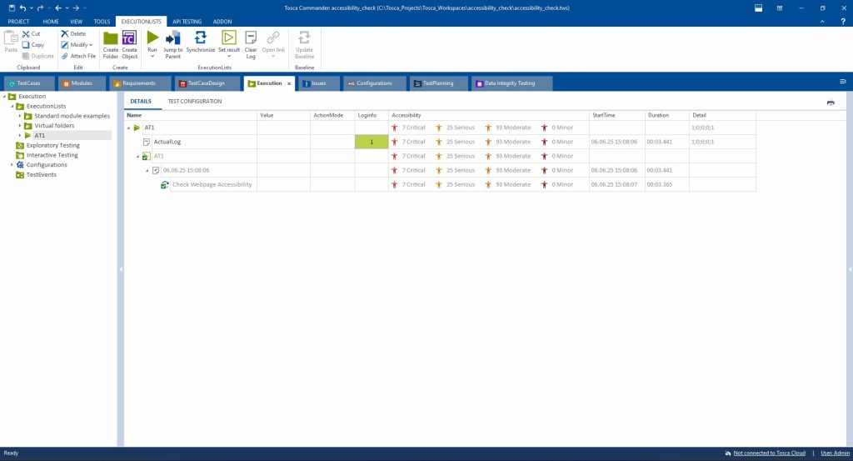Expand Standard module examples folder
The image size is (853, 461).
click(20, 116)
